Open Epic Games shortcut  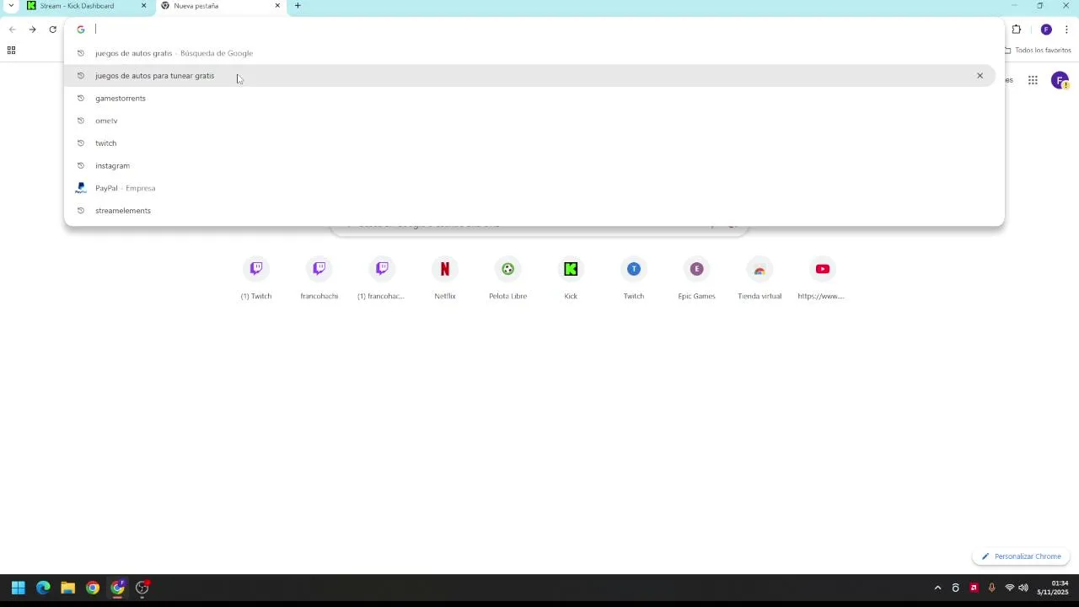point(696,279)
